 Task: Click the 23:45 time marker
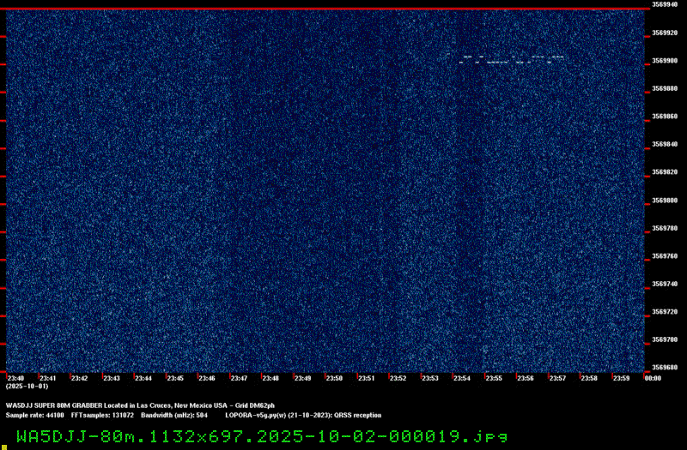175,378
